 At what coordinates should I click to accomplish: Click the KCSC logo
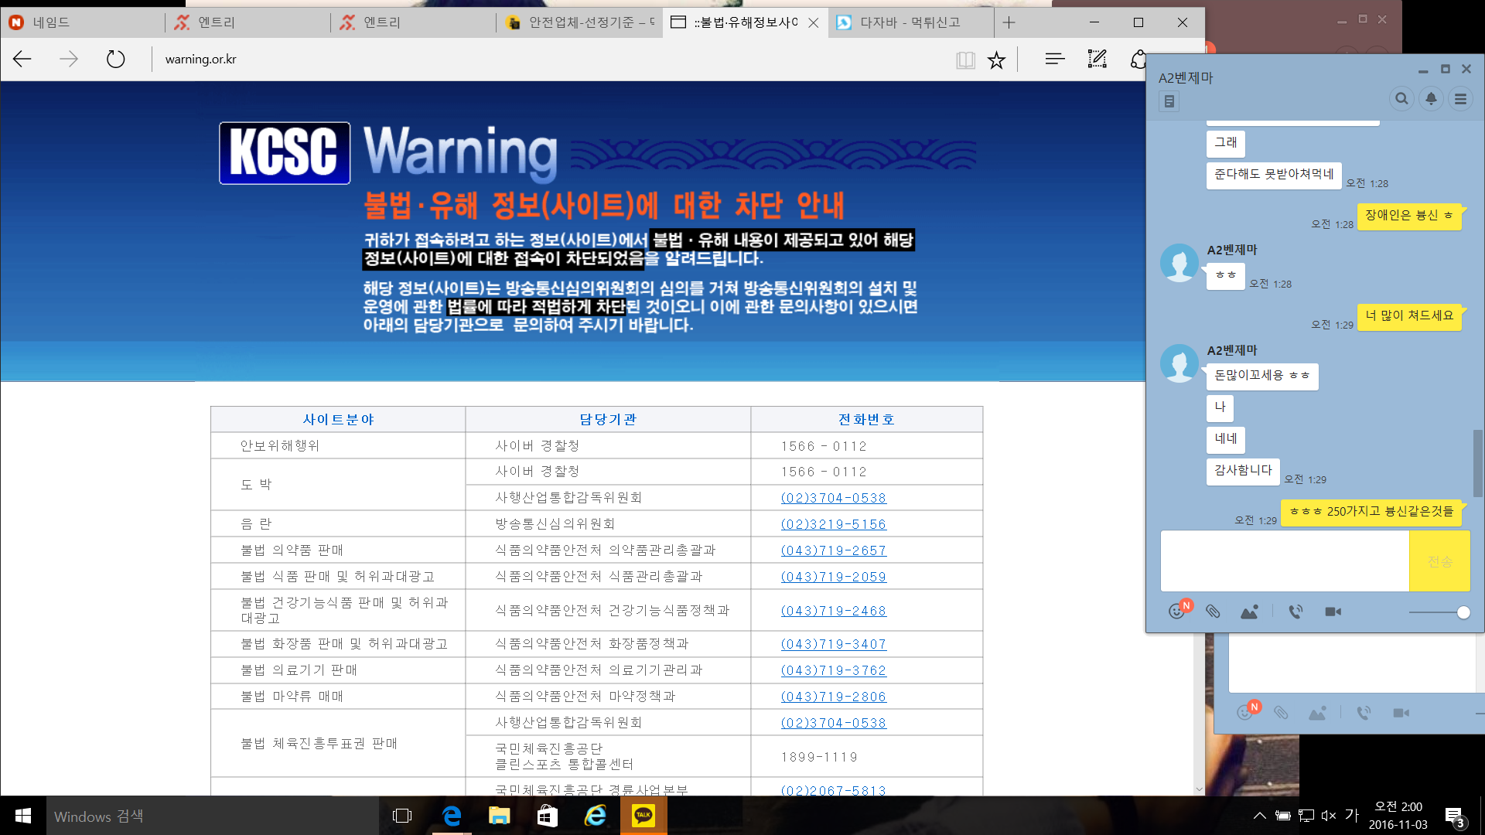[x=285, y=153]
